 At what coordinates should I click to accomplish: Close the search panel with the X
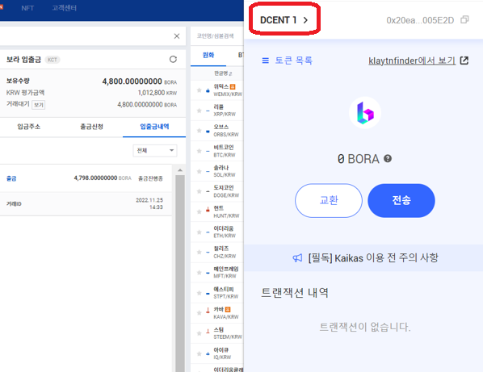point(177,36)
